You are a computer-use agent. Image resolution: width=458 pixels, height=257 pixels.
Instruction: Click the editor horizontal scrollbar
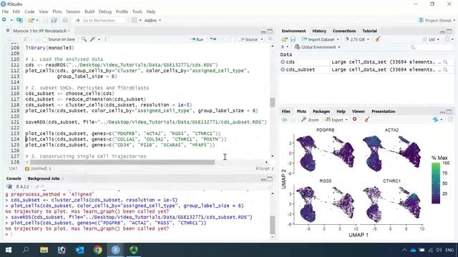(122, 162)
